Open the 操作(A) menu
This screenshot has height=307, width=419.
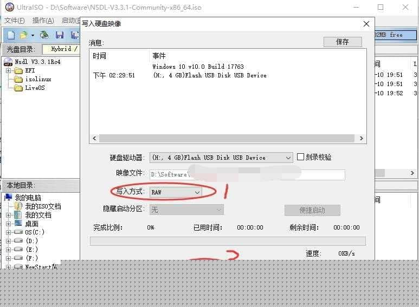click(x=43, y=21)
